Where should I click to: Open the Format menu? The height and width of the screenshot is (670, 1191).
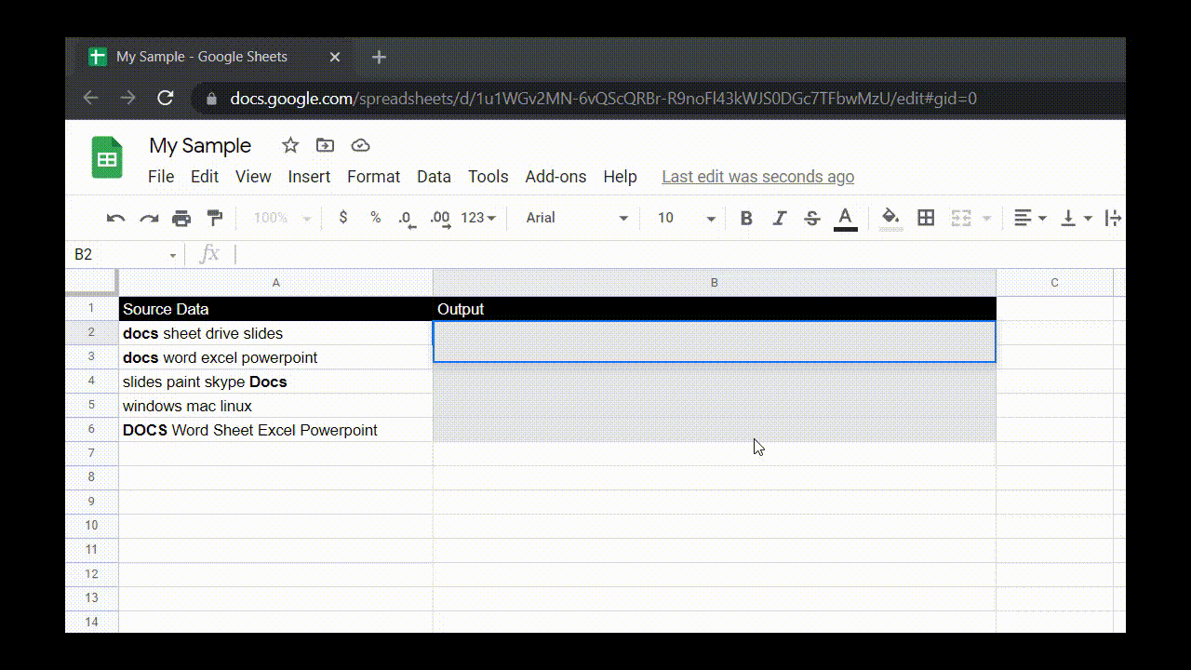[373, 177]
